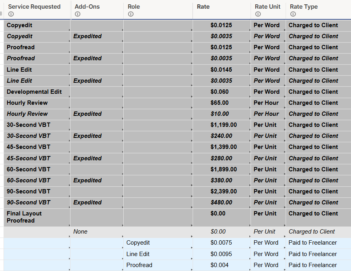Image resolution: width=351 pixels, height=271 pixels.
Task: Select the 90-Second VBT non-expedited cell
Action: click(x=37, y=192)
